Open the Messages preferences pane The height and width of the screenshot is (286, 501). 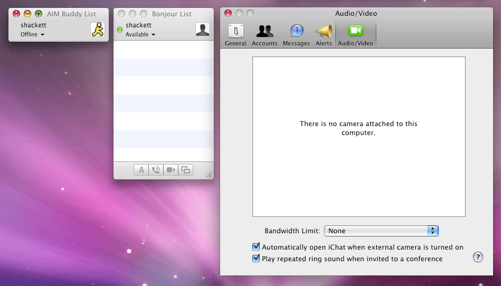point(296,34)
